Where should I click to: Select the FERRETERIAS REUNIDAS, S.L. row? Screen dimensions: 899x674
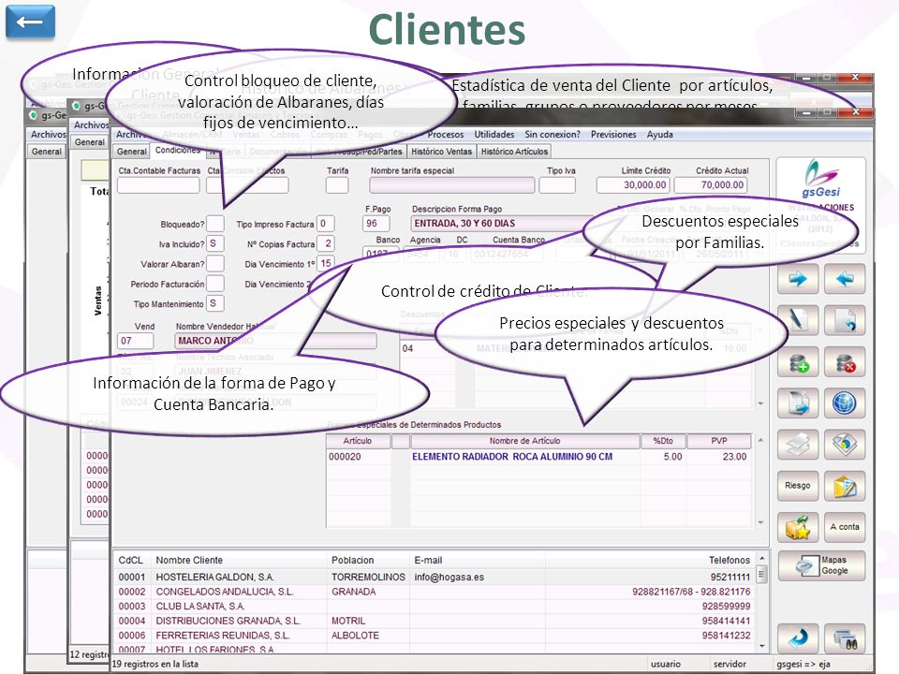click(x=435, y=636)
